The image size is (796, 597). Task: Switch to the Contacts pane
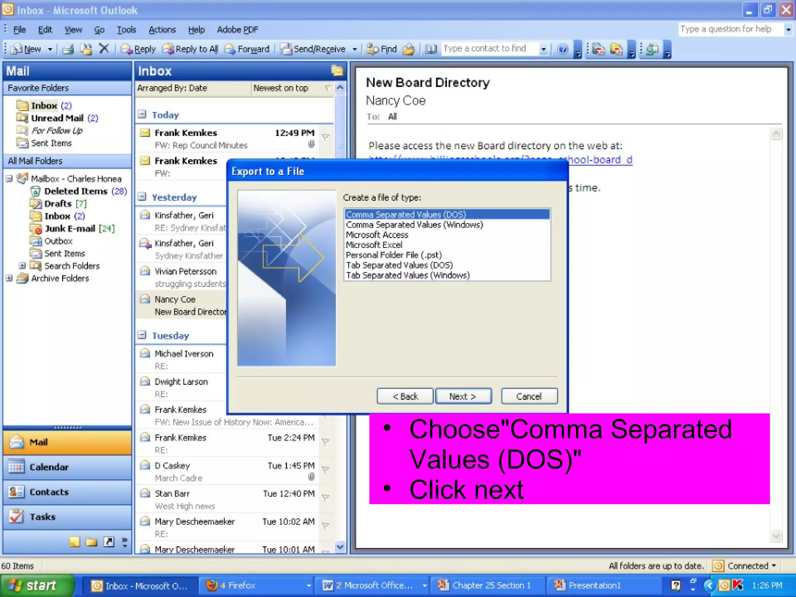click(67, 492)
